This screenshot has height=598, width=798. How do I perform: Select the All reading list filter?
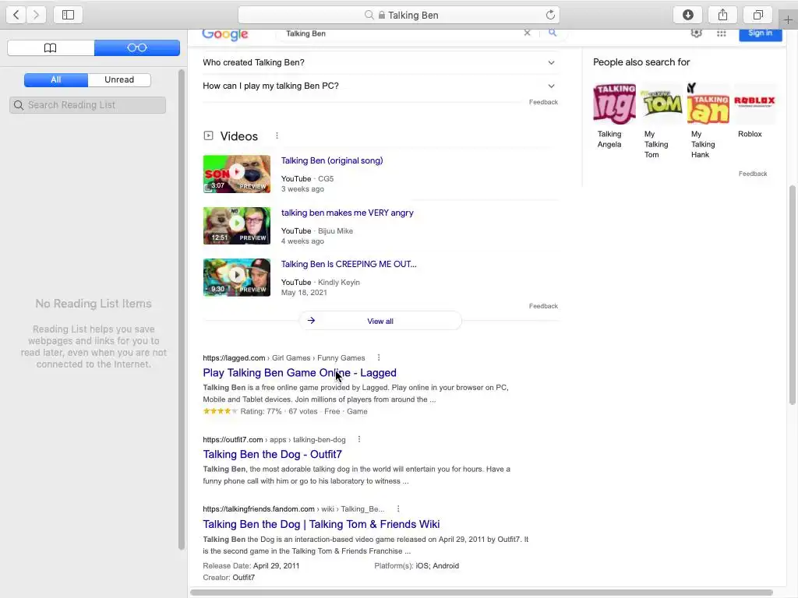56,80
